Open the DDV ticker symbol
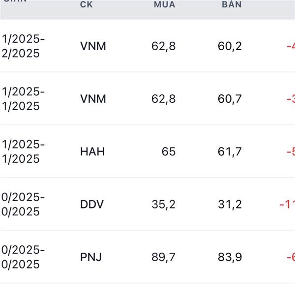 pos(92,204)
